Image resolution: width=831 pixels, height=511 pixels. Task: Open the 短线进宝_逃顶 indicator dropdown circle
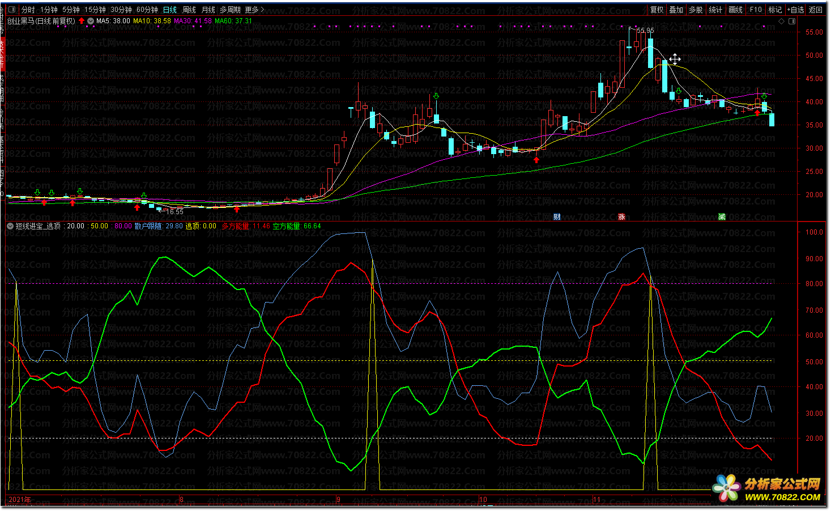point(10,226)
